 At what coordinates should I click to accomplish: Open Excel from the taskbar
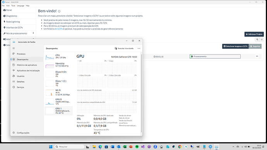point(125,147)
